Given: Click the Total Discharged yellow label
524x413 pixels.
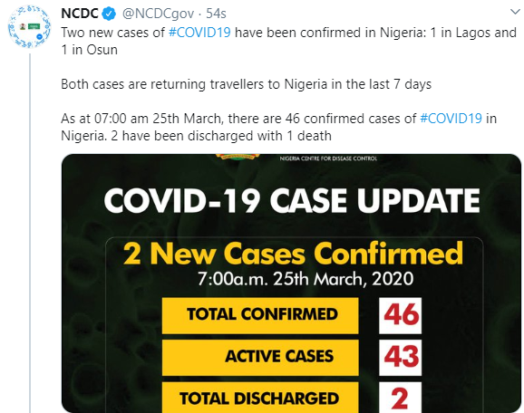Looking at the screenshot, I should [260, 398].
